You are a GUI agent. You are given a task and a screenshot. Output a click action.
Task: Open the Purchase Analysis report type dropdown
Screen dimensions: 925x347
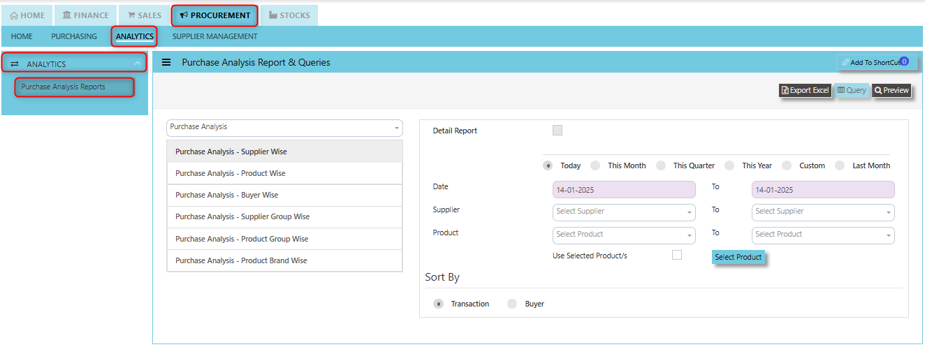point(285,127)
